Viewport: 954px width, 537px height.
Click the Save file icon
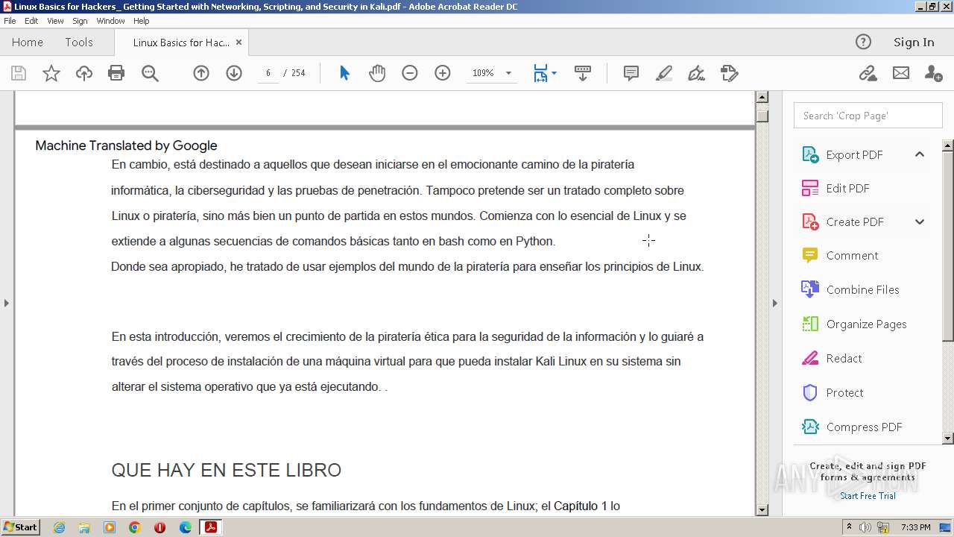[19, 73]
